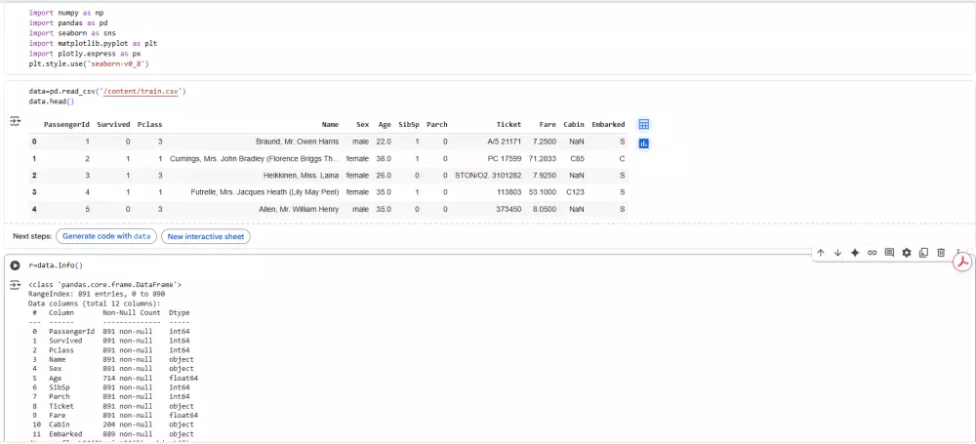This screenshot has height=444, width=976.
Task: Click age value '38.0'
Action: pyautogui.click(x=384, y=159)
